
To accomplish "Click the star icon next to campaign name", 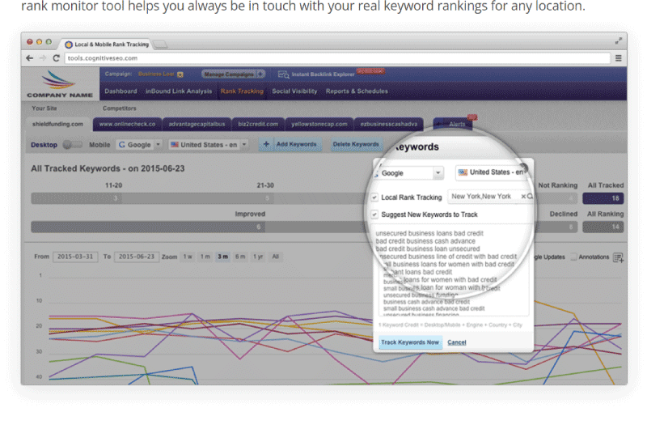I will (180, 74).
